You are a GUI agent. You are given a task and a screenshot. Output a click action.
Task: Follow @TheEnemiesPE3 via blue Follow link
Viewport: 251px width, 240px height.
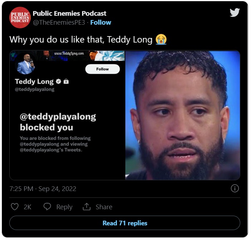(x=101, y=23)
